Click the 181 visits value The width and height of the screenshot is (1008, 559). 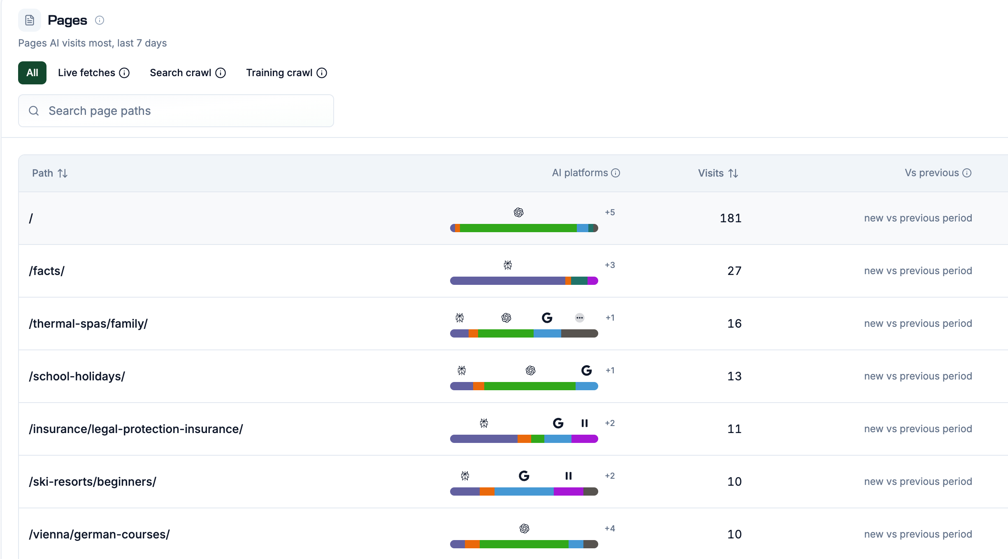click(x=730, y=218)
